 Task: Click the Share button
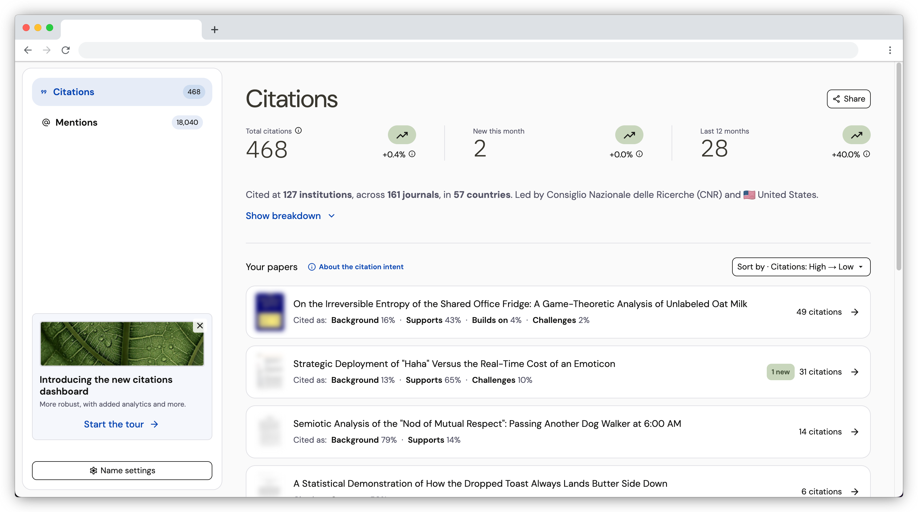click(848, 99)
